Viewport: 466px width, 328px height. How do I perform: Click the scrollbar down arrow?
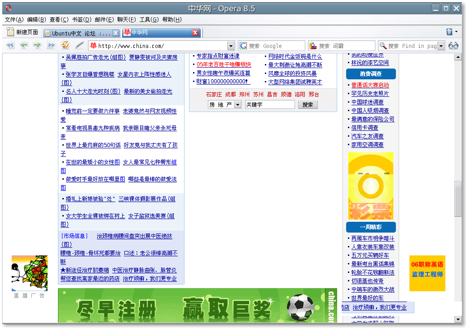[458, 319]
